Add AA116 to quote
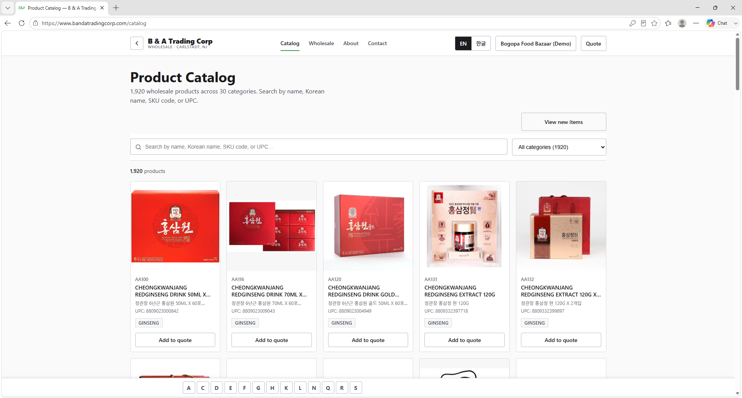This screenshot has width=742, height=398. [x=272, y=340]
